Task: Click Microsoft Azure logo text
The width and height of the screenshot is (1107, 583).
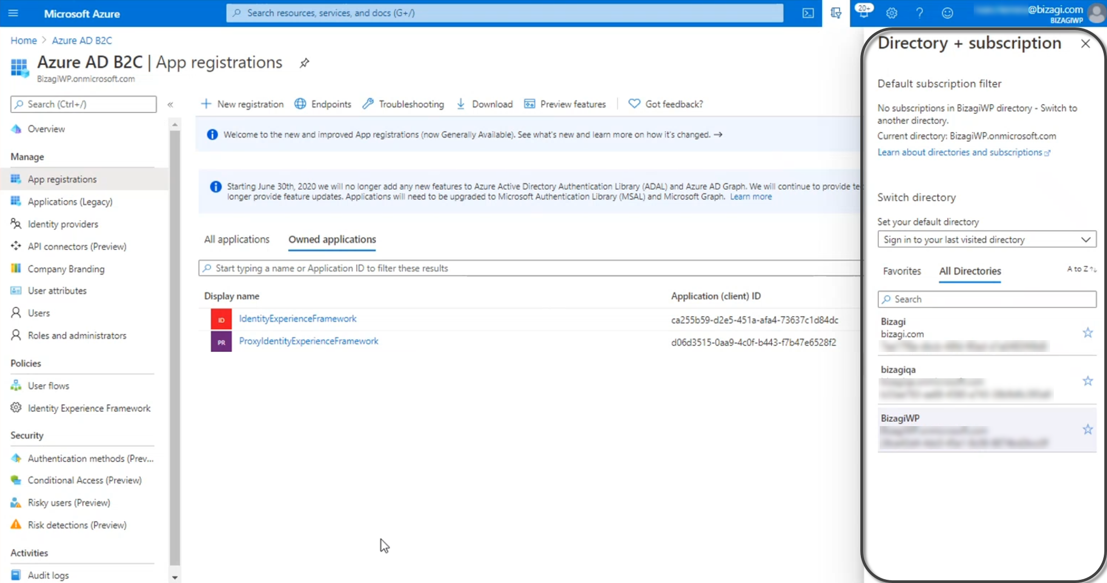Action: 82,14
